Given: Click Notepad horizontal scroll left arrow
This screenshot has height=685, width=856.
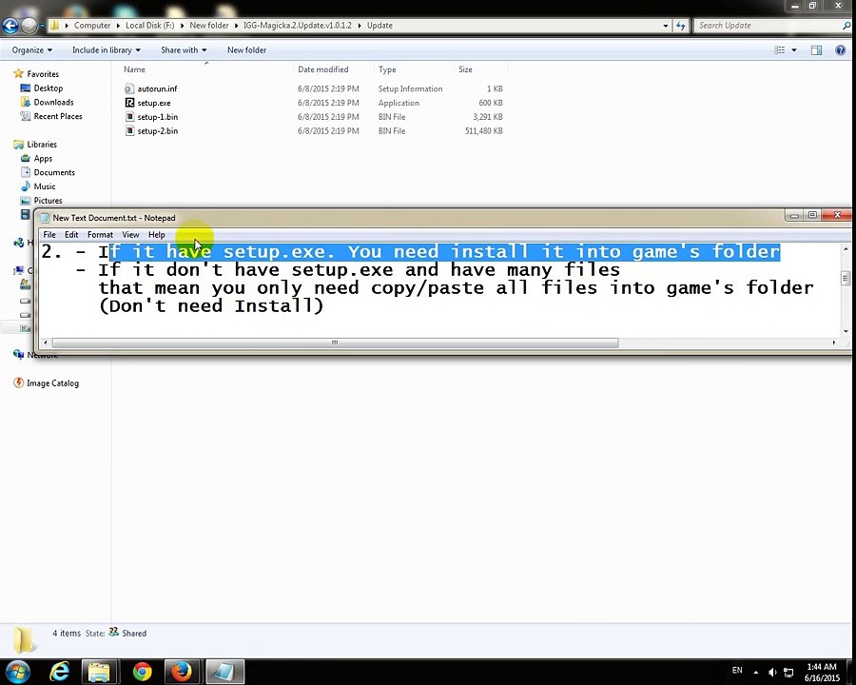Looking at the screenshot, I should 46,342.
